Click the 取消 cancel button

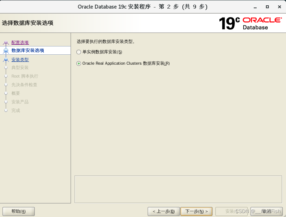click(267, 211)
